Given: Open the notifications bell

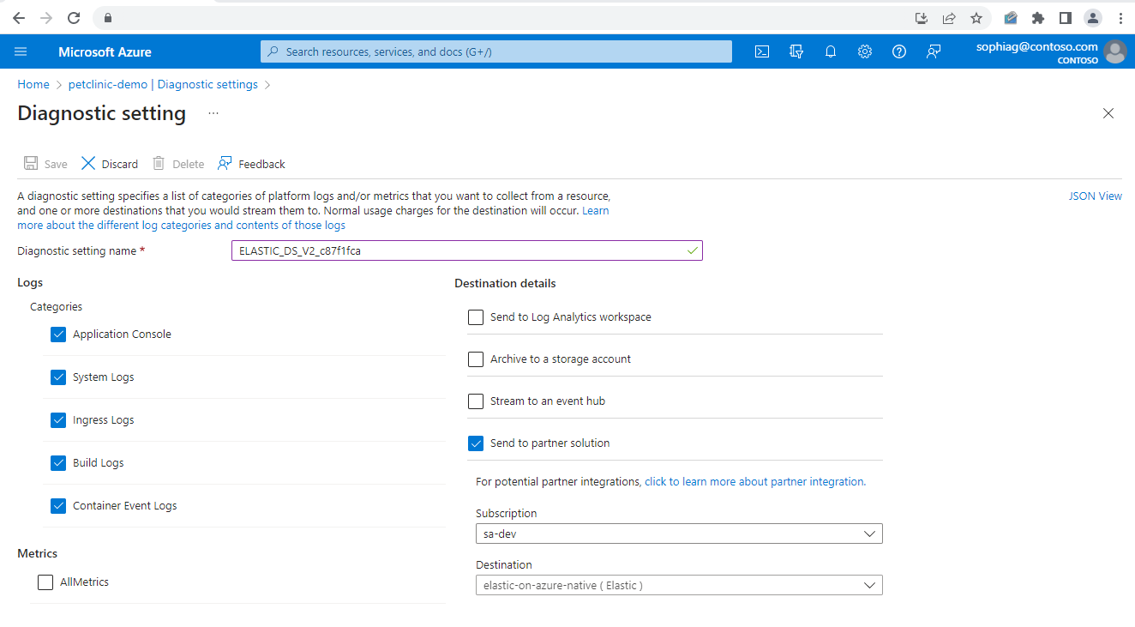Looking at the screenshot, I should tap(831, 51).
